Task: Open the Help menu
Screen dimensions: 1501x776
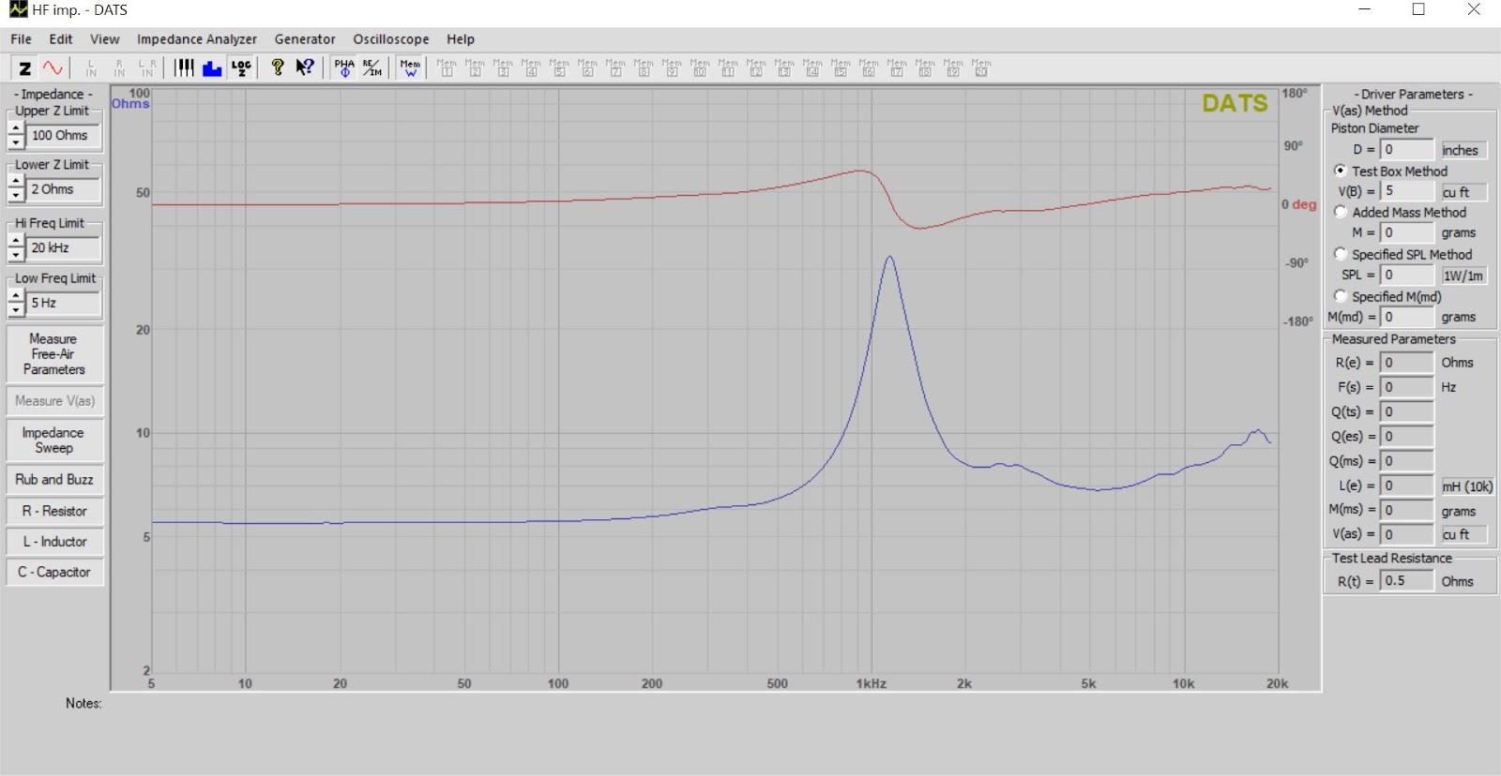Action: [461, 39]
